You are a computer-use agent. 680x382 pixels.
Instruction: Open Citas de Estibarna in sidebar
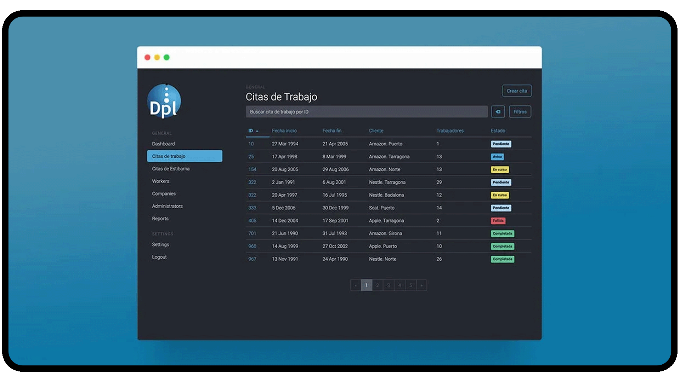tap(171, 169)
